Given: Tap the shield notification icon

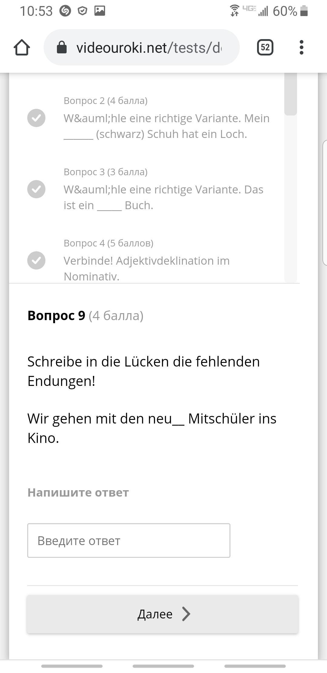Looking at the screenshot, I should click(x=82, y=11).
